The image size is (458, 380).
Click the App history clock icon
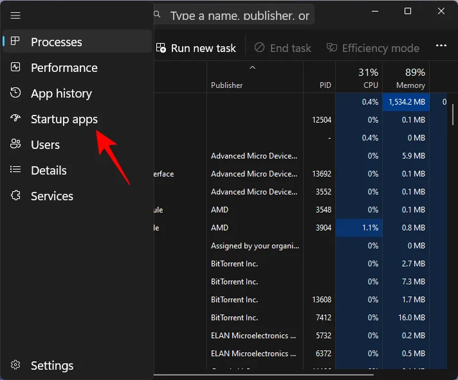[15, 92]
